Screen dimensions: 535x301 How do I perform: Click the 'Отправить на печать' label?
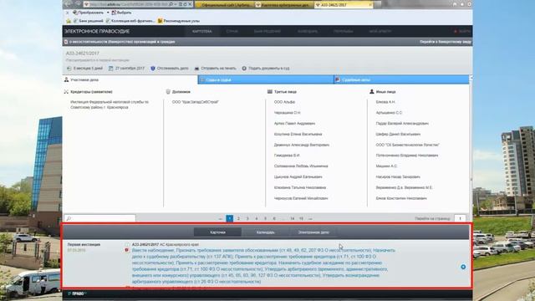click(218, 69)
